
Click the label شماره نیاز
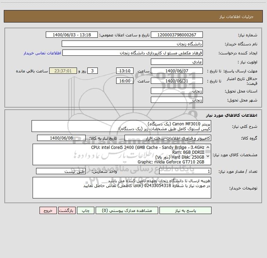248,35
